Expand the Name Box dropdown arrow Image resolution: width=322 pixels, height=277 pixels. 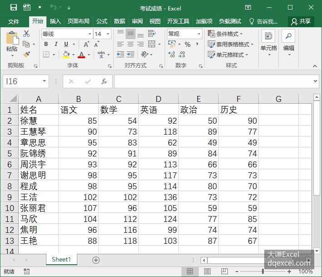[x=44, y=81]
